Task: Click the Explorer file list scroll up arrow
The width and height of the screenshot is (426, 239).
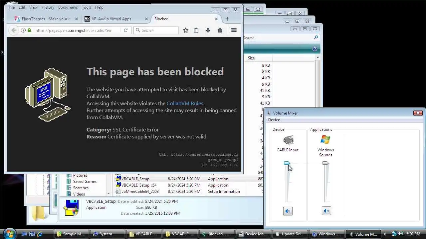Action: tap(318, 57)
